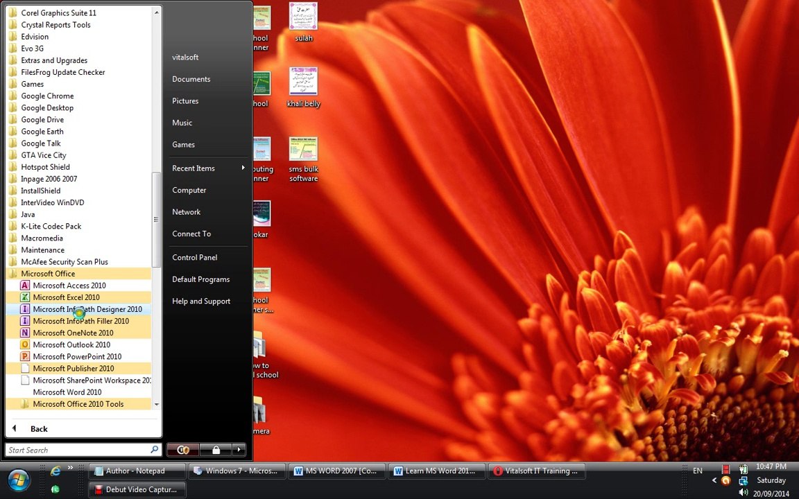Open the volume speaker tray icon
Image resolution: width=799 pixels, height=499 pixels.
coord(744,492)
